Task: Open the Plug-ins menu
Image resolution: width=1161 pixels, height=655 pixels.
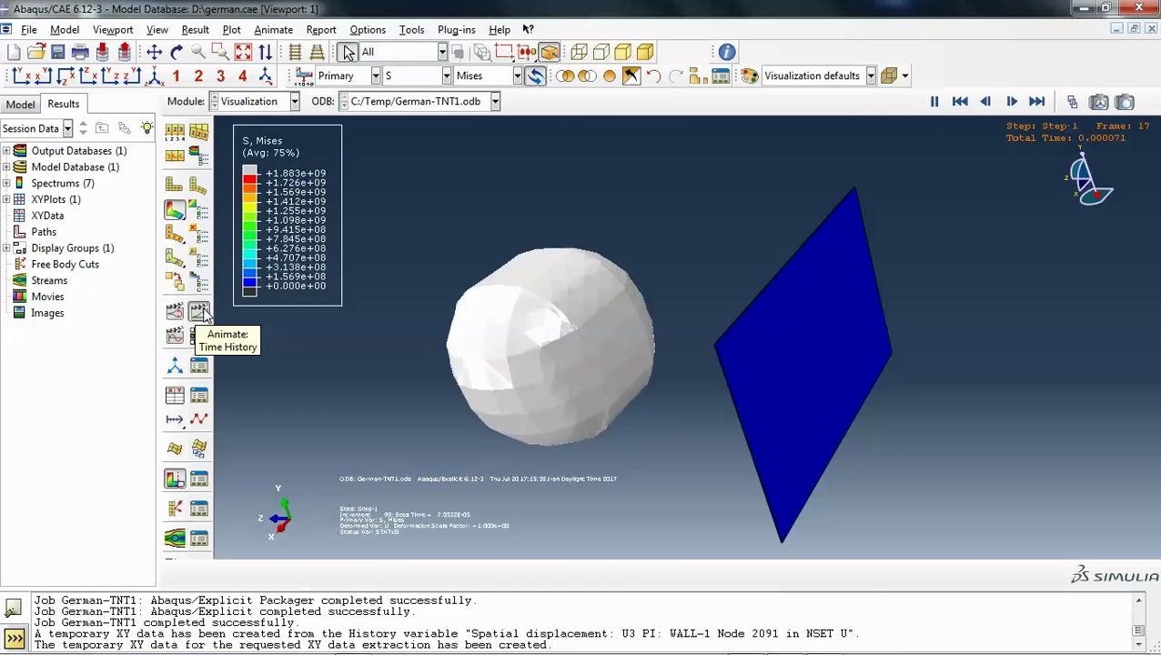Action: tap(456, 30)
